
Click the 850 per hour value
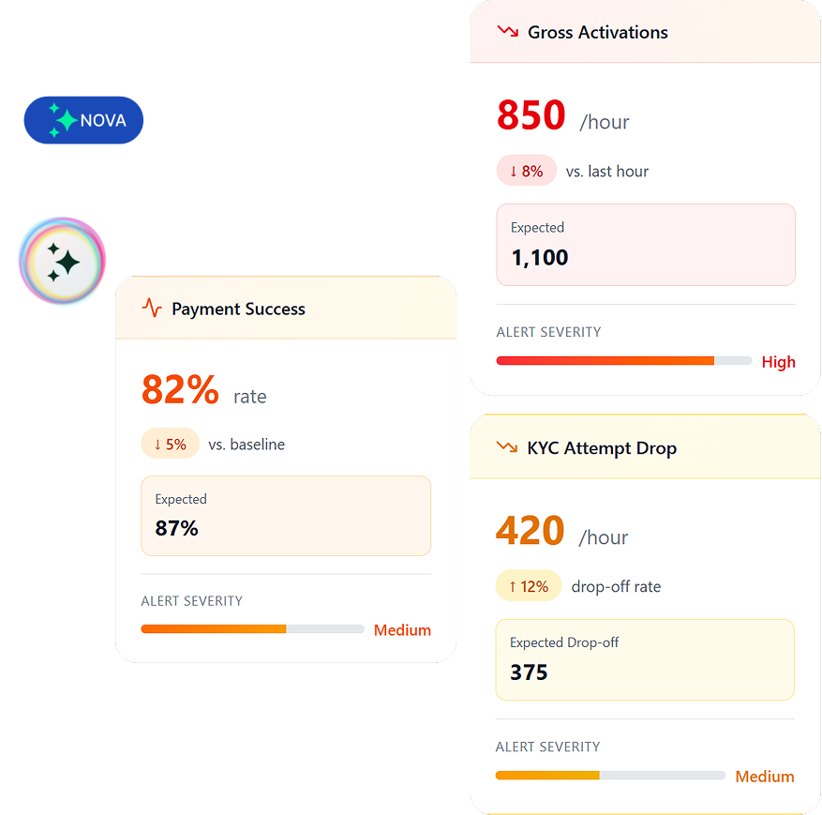coord(531,116)
